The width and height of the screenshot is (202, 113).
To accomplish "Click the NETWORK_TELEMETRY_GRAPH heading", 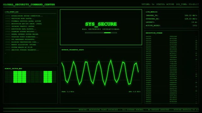I will tap(73, 50).
